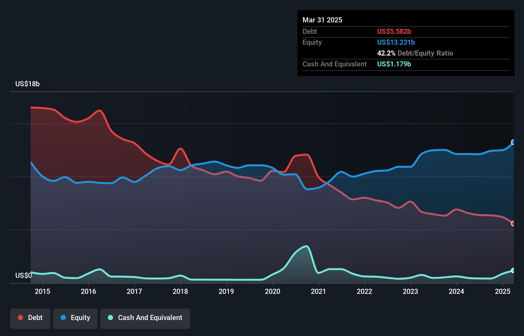Click the Mar 31 2025 tooltip date
This screenshot has height=336, width=524.
coord(322,20)
